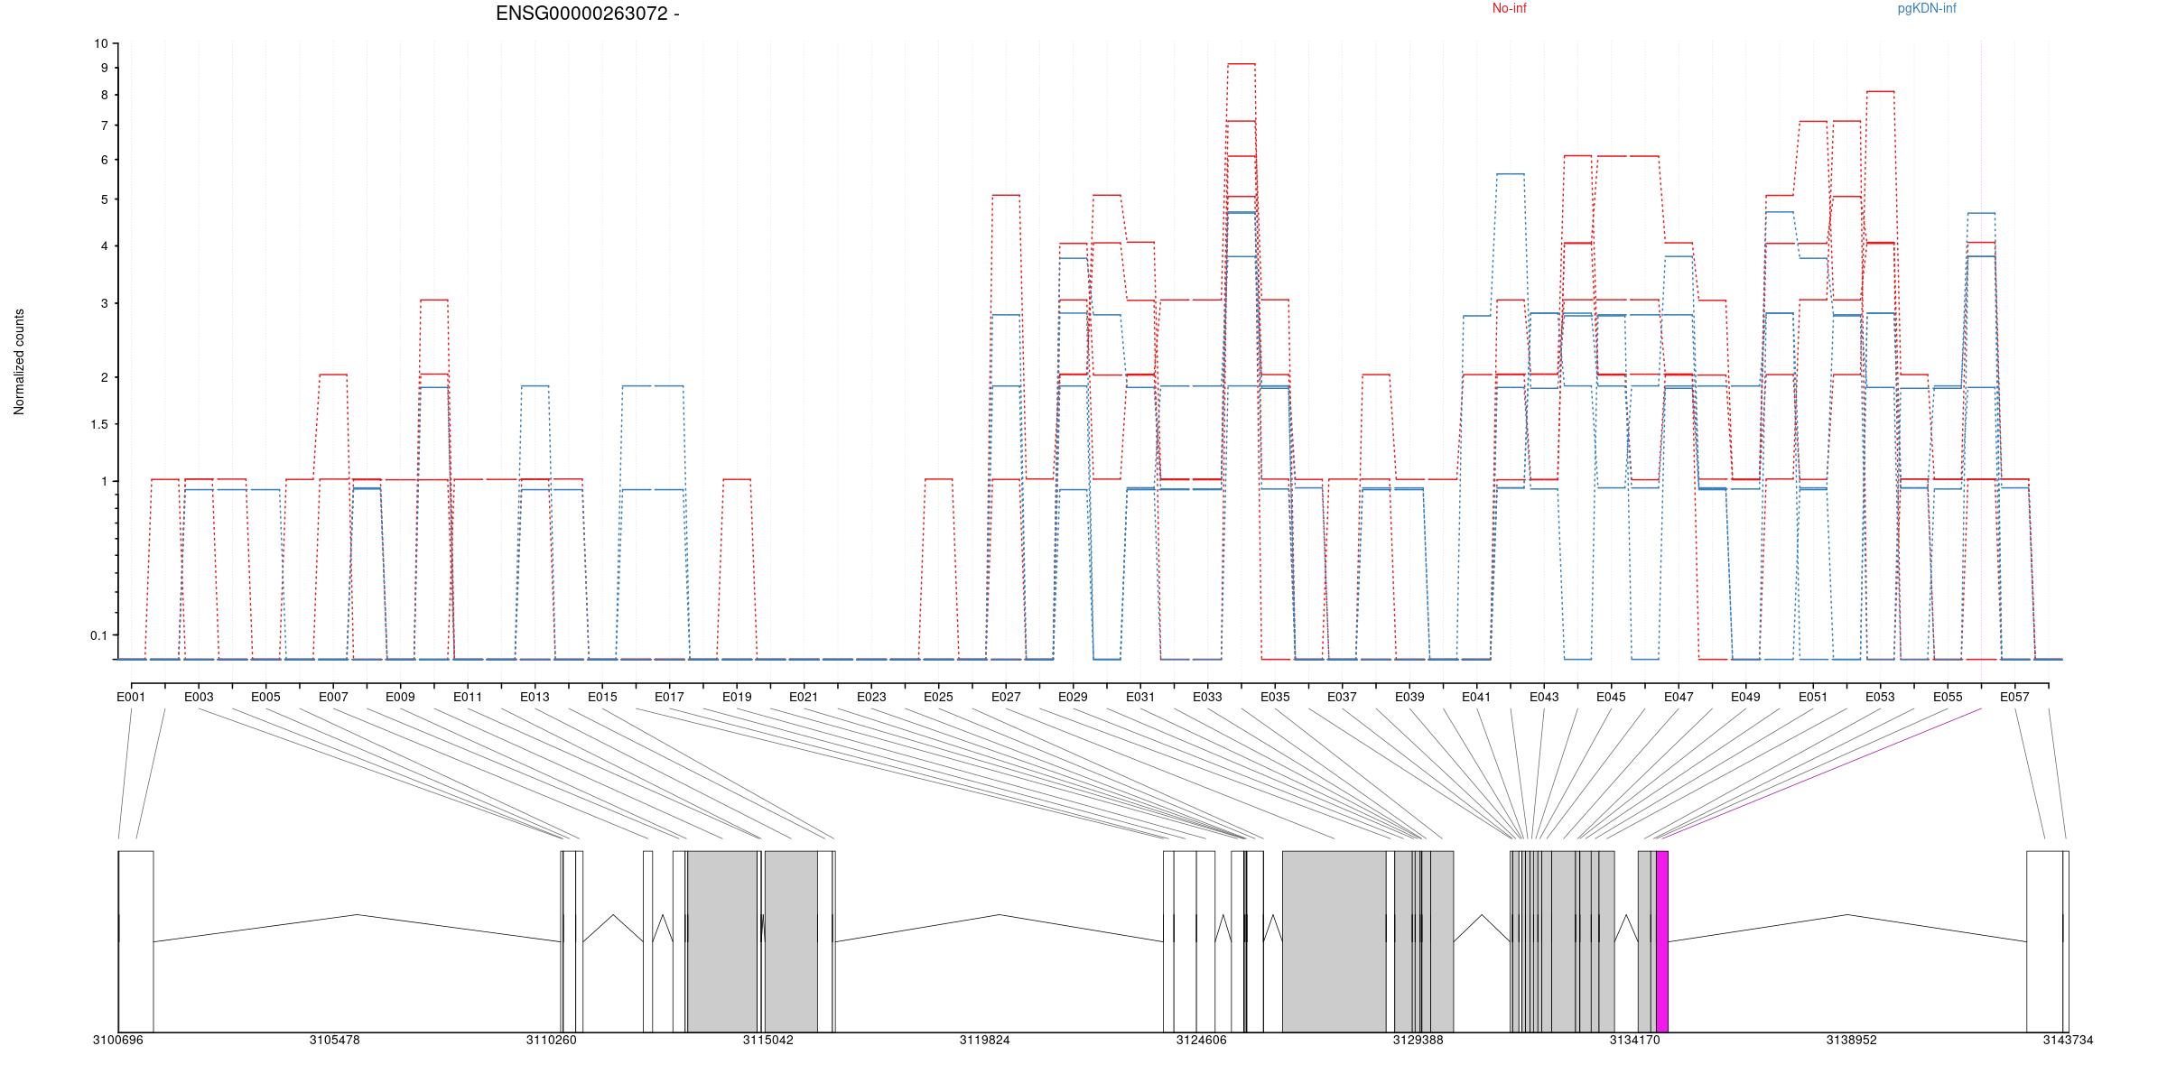Click the exon label E019

737,697
